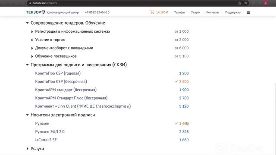The image size is (276, 155).
Task: Click the от 1 000 price text
Action: coord(182,31)
